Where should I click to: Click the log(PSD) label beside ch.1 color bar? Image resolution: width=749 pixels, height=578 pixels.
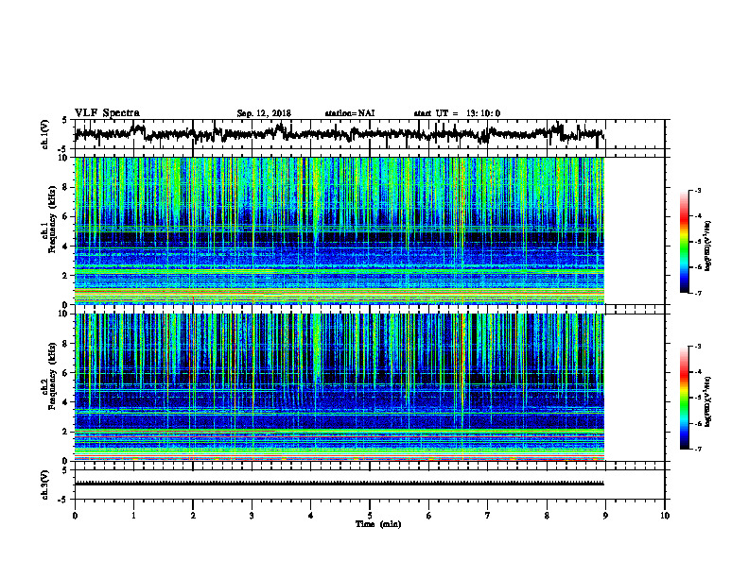(x=707, y=246)
